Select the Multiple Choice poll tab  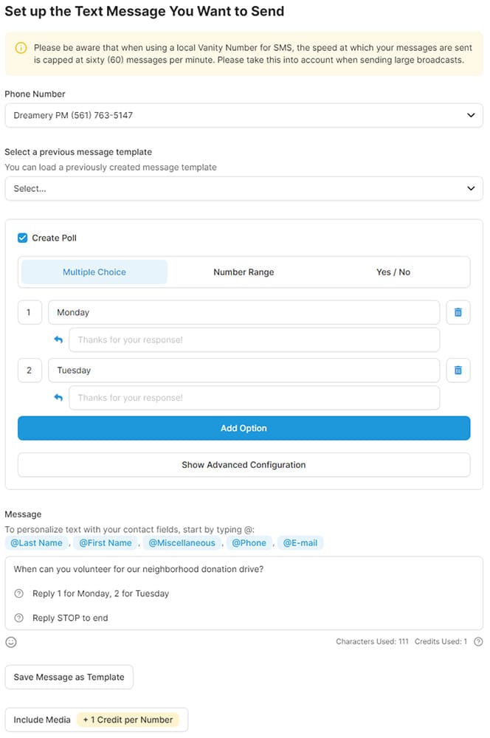click(x=94, y=272)
